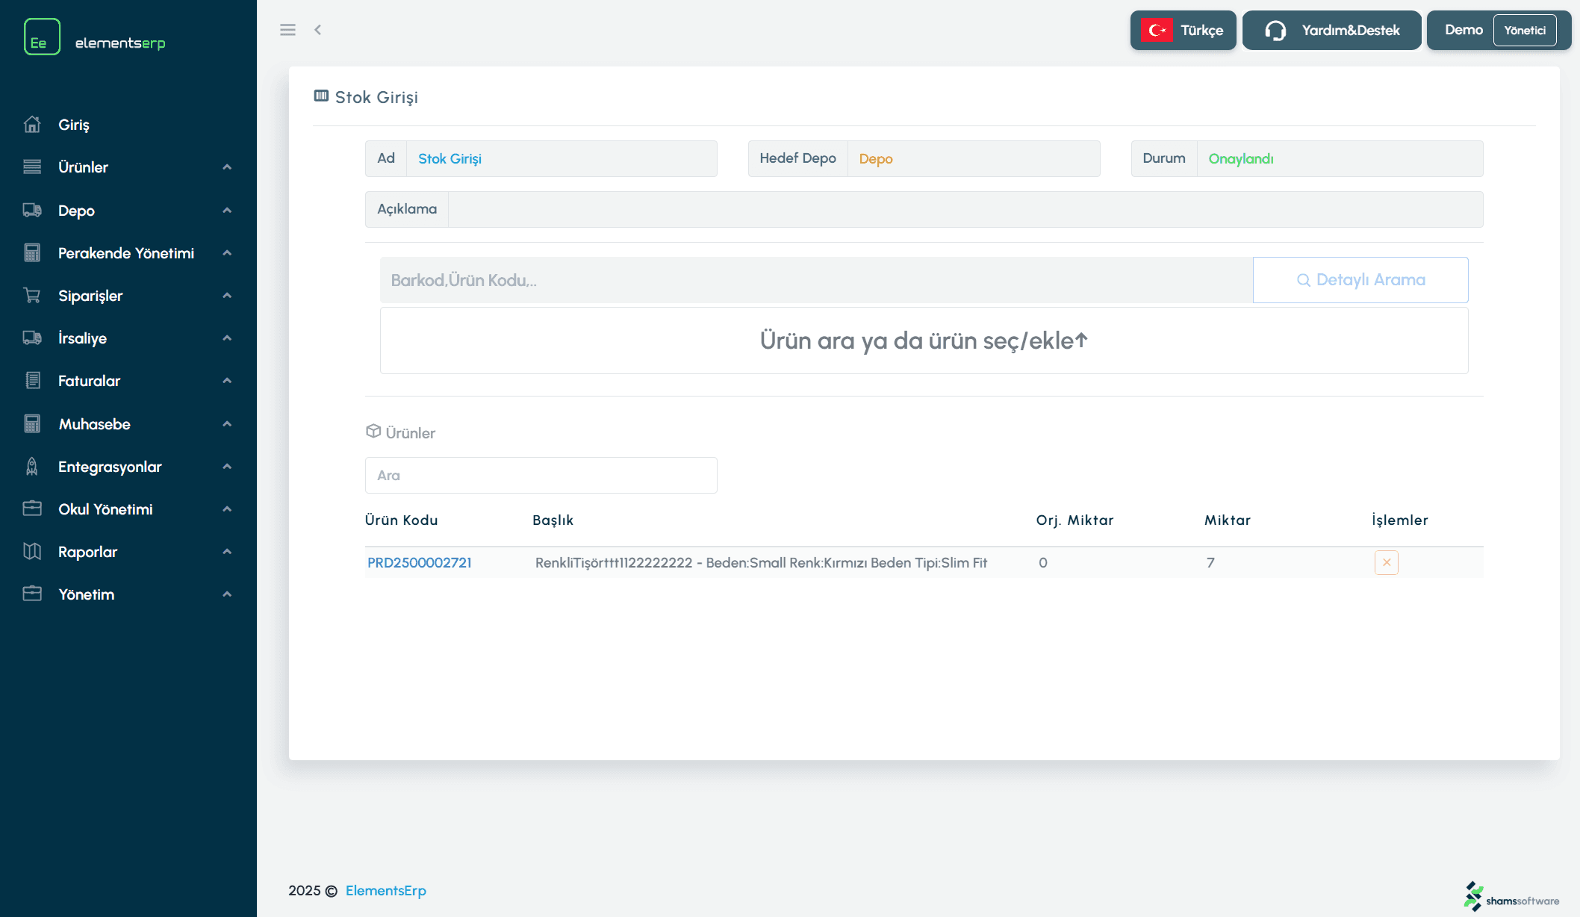The width and height of the screenshot is (1580, 917).
Task: Click the Entegrasyonlar rocket icon
Action: [32, 467]
